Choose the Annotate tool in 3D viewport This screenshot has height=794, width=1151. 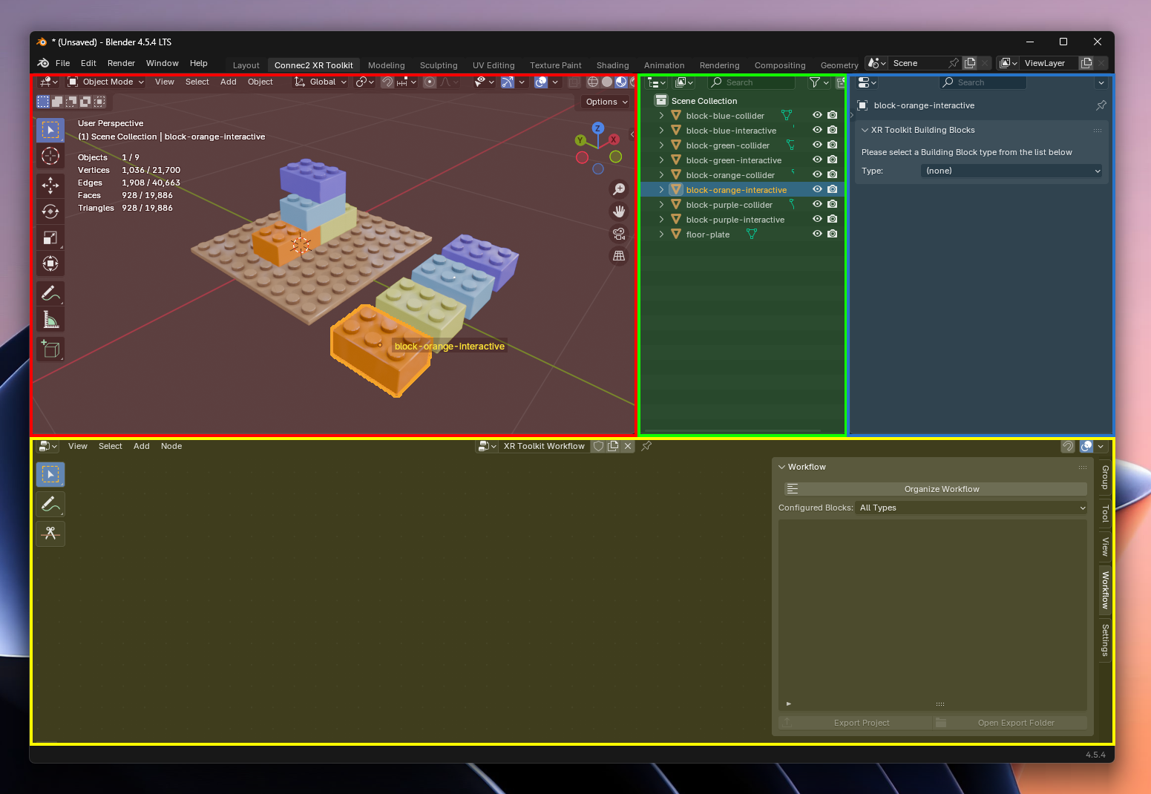pos(50,294)
